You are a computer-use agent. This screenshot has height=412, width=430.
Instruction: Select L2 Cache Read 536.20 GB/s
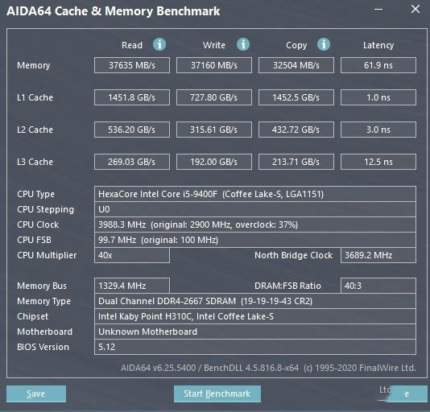tap(132, 130)
